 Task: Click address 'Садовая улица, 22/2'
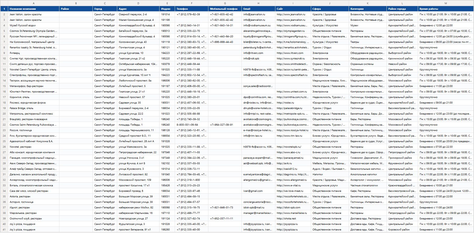[x=138, y=114]
